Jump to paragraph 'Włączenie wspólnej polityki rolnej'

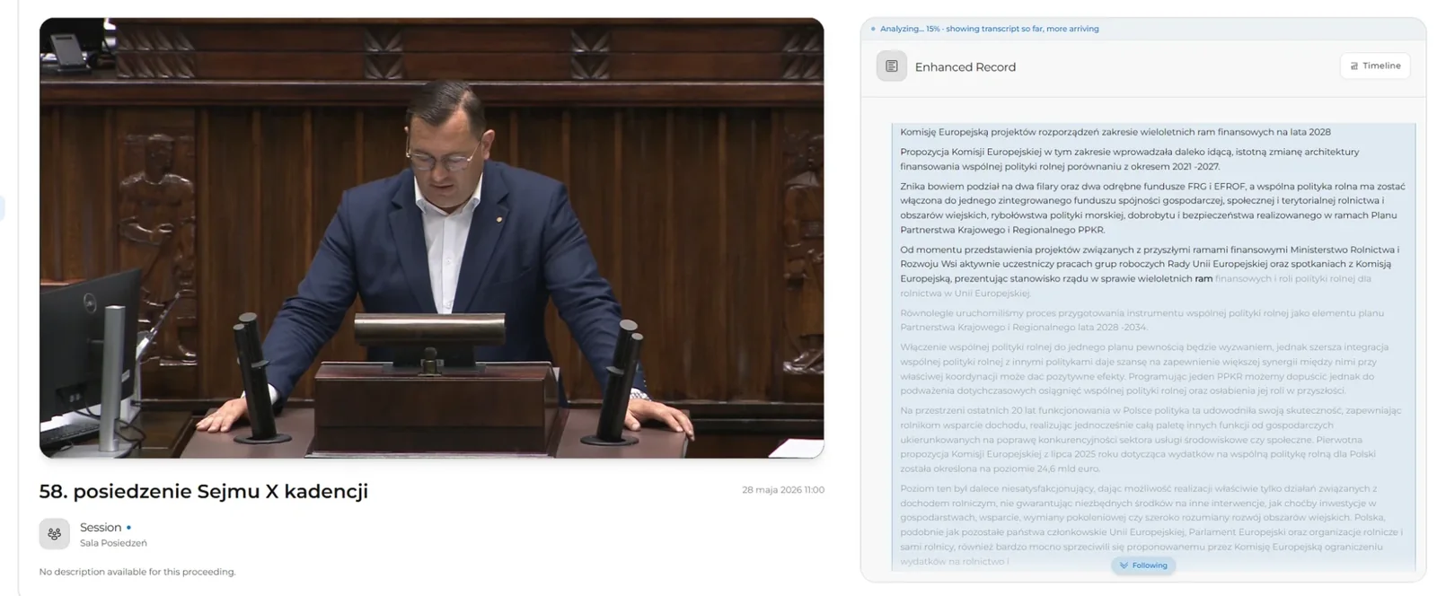(x=1144, y=369)
